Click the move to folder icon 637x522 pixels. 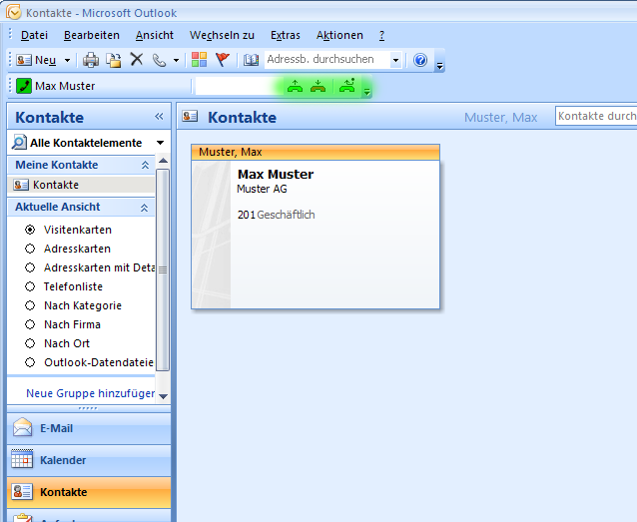pos(114,60)
